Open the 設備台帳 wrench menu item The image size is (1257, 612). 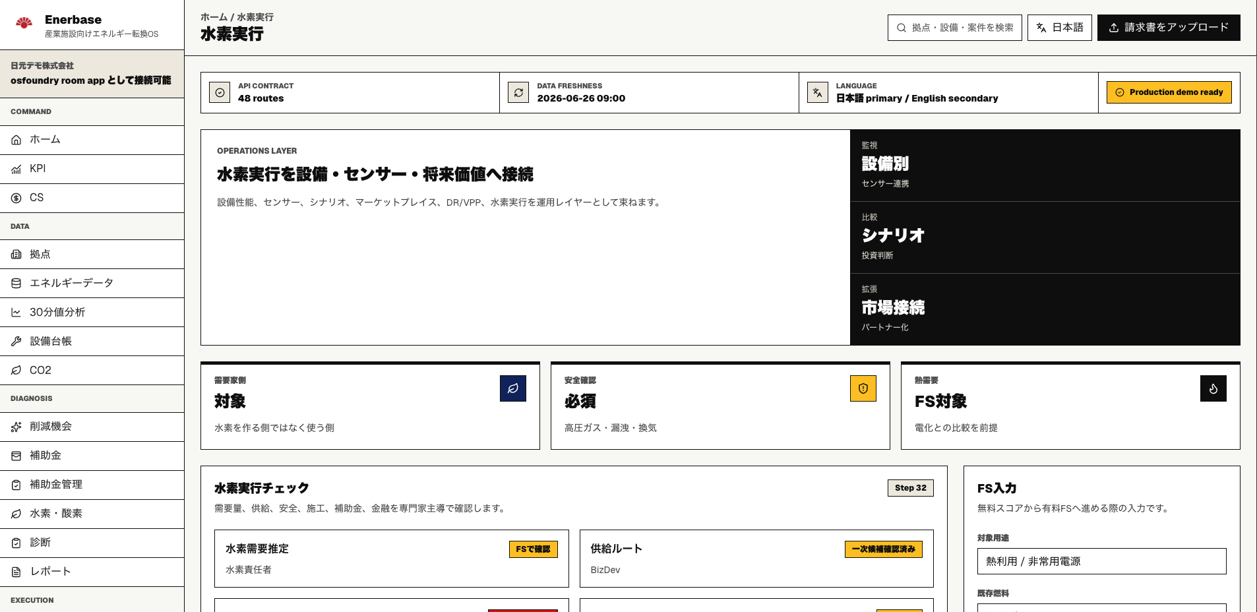[92, 341]
